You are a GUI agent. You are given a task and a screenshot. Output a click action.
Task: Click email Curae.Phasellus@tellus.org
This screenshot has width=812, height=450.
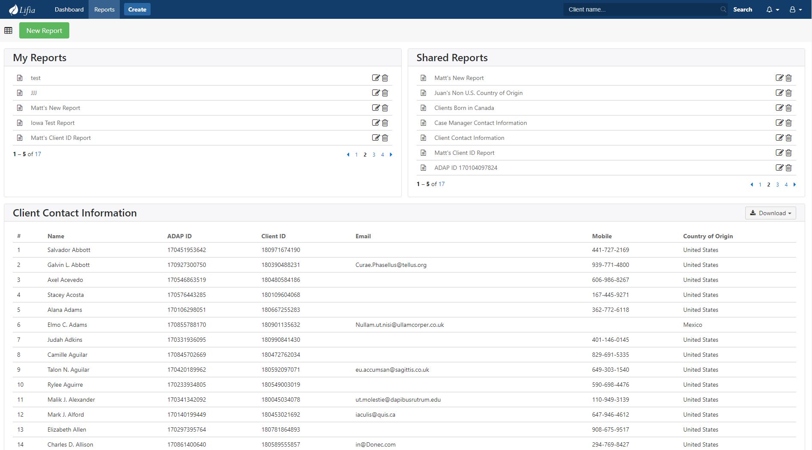pyautogui.click(x=391, y=265)
